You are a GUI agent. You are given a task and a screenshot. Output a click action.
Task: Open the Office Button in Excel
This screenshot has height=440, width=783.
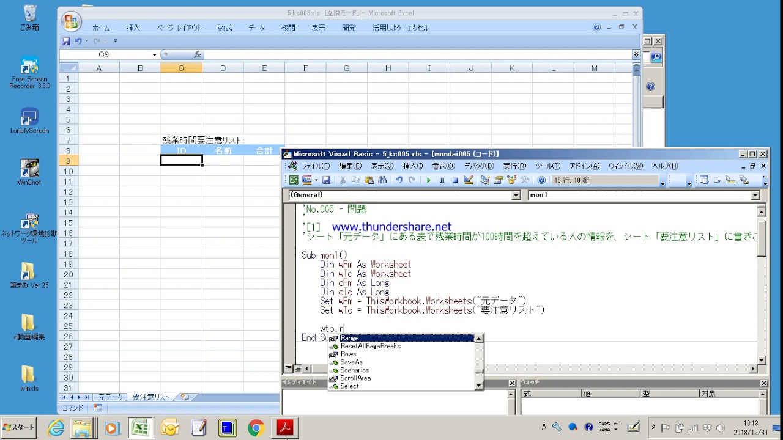pyautogui.click(x=71, y=22)
